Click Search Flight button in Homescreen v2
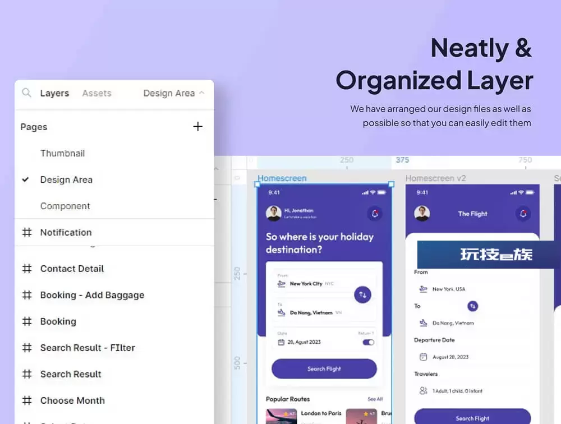Image resolution: width=561 pixels, height=424 pixels. tap(472, 418)
